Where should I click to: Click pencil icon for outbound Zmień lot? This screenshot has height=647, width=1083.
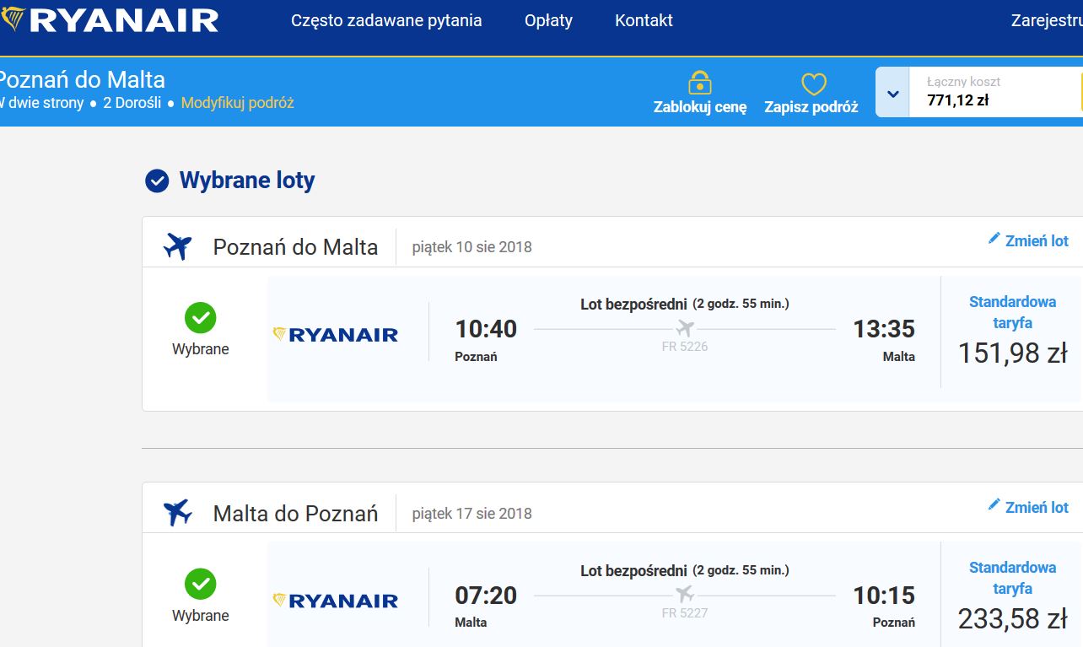994,240
